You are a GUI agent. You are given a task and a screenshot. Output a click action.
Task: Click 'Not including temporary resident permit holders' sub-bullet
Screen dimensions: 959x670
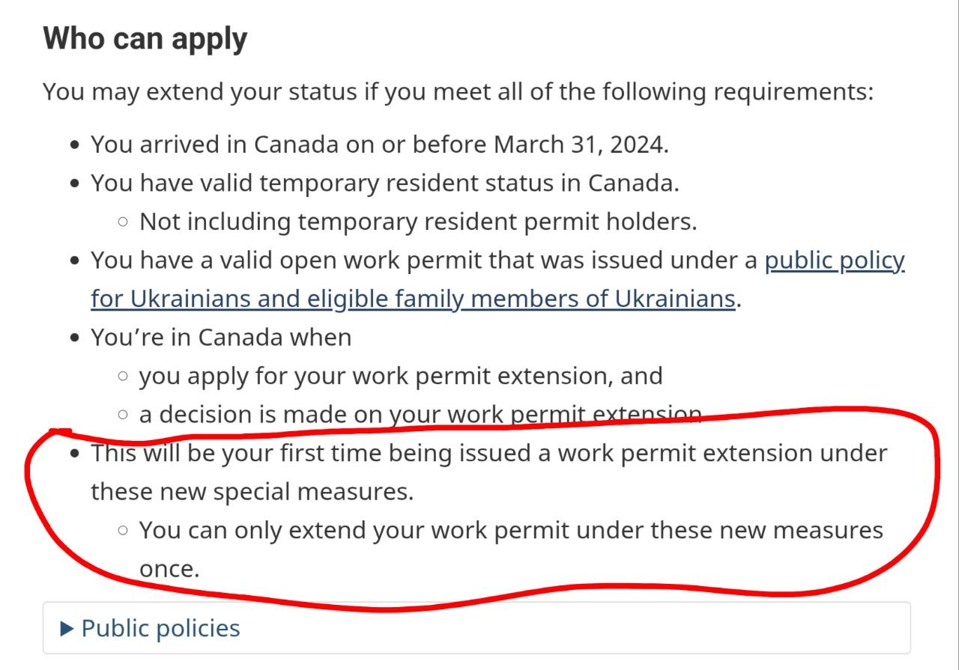418,222
